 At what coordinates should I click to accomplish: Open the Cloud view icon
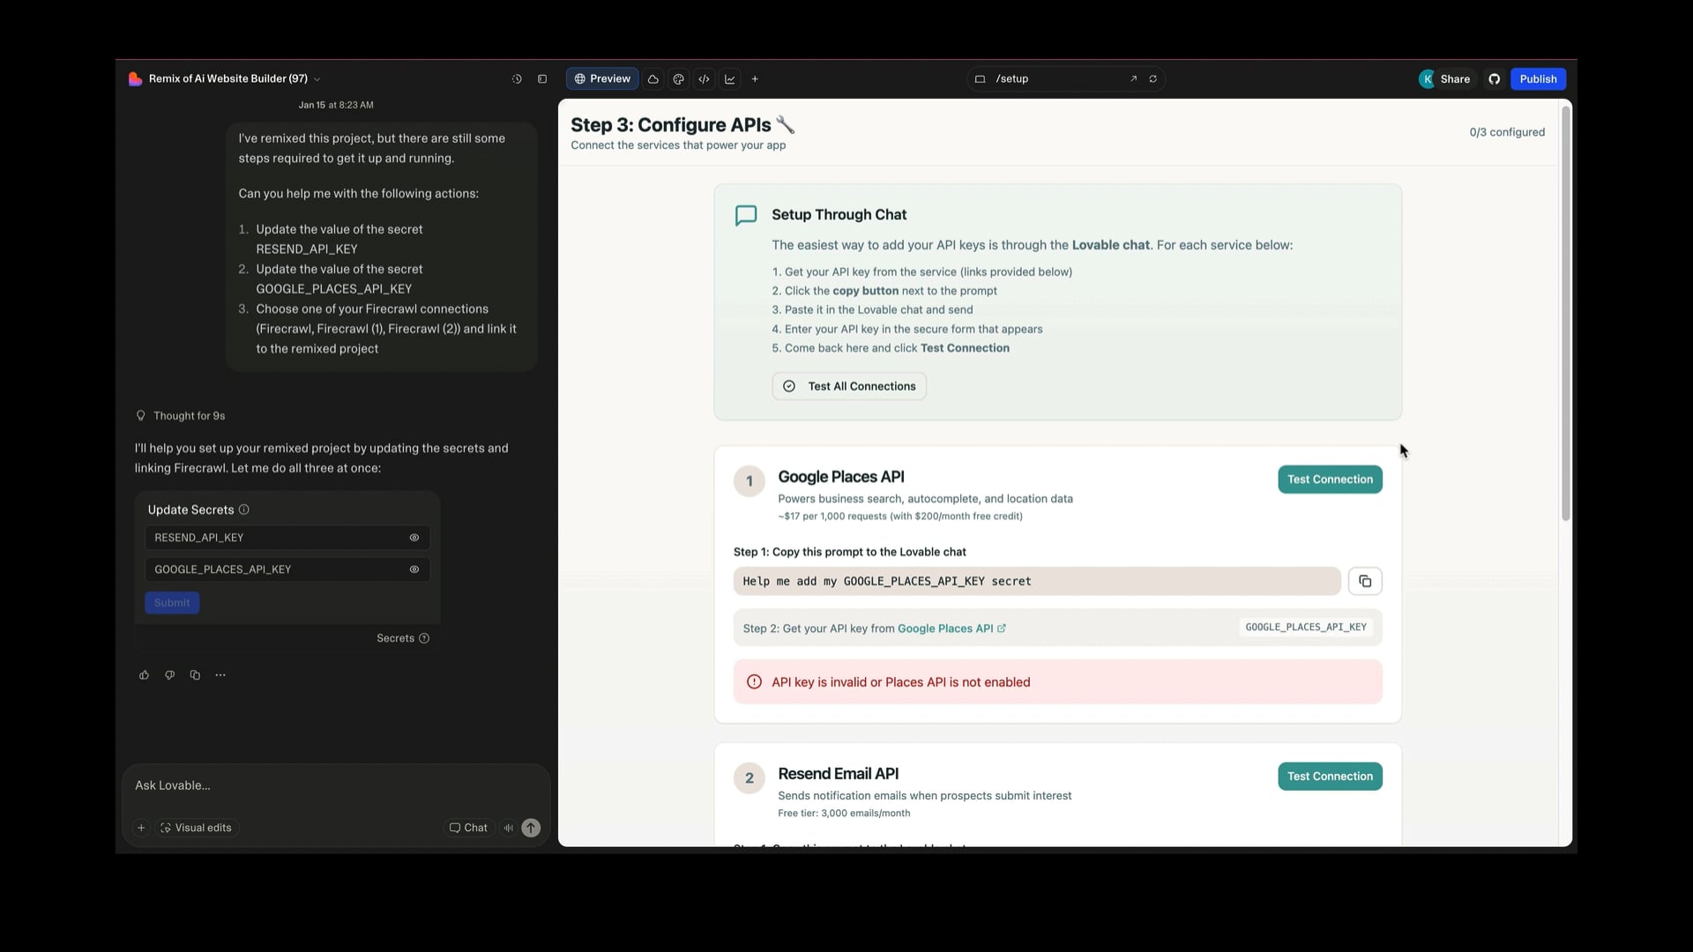653,79
